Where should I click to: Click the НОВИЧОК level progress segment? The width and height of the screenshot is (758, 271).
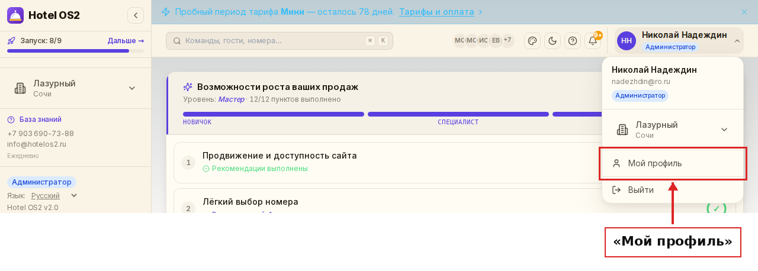(x=274, y=114)
